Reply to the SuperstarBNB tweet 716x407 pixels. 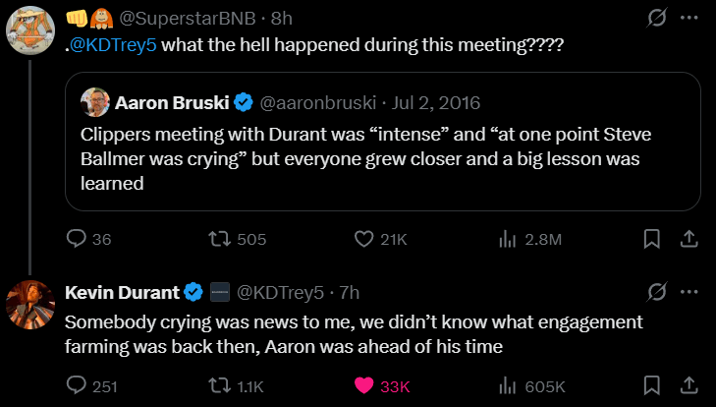[x=77, y=239]
